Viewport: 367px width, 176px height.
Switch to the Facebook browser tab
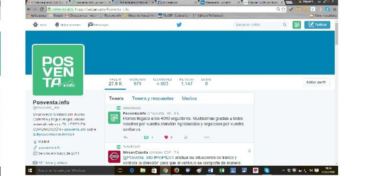pyautogui.click(x=177, y=2)
